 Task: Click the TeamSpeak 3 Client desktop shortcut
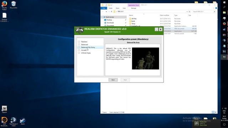(14, 122)
